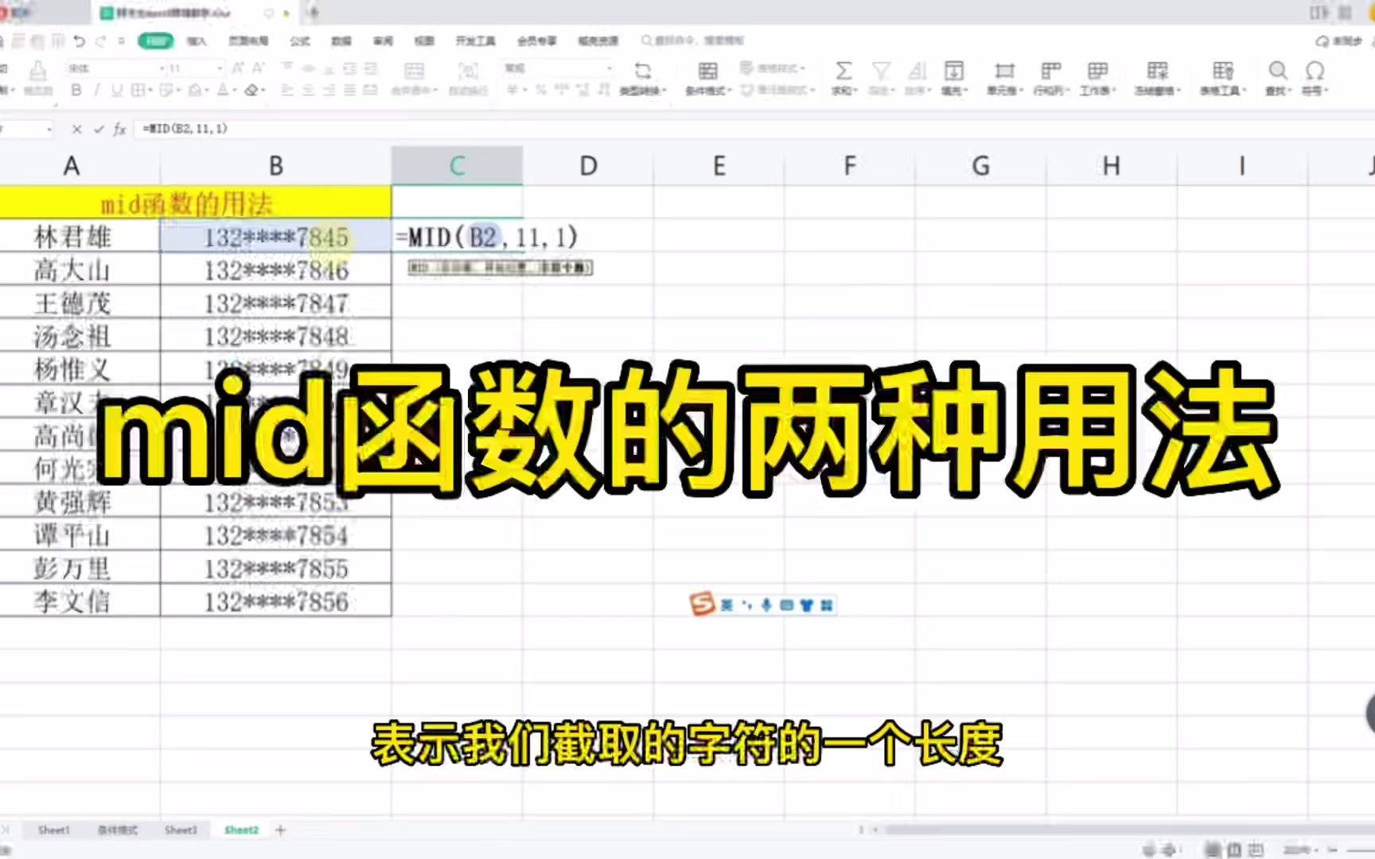This screenshot has height=859, width=1375.
Task: Center text horizontally
Action: [x=309, y=90]
